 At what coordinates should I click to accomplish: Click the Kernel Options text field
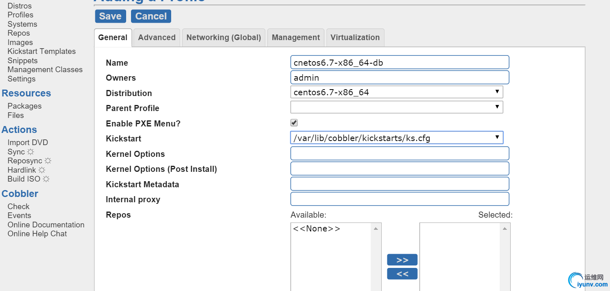coord(400,154)
